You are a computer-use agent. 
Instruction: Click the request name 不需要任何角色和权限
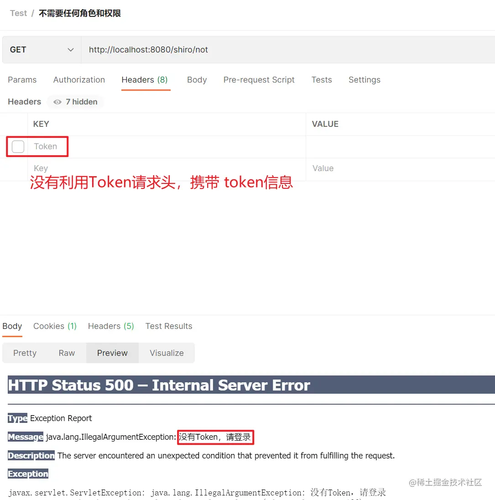80,13
